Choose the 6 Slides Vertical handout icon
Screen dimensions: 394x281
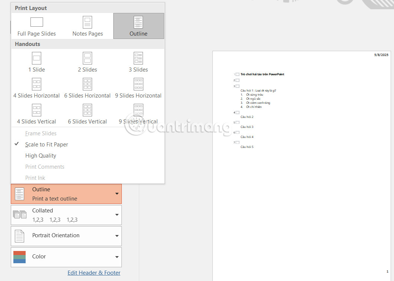click(x=87, y=110)
